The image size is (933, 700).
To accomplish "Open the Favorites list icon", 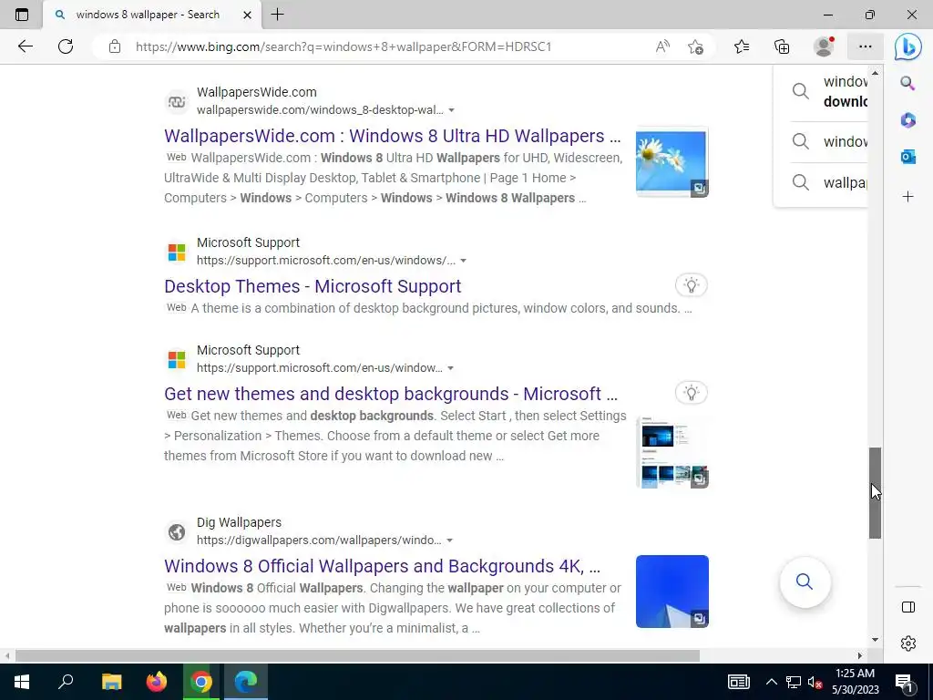I will click(742, 46).
